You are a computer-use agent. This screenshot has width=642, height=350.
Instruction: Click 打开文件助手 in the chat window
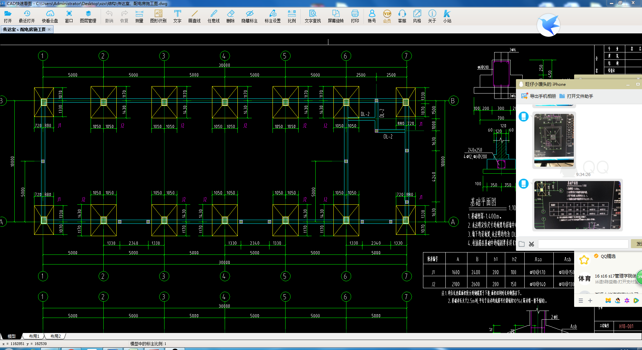[576, 96]
